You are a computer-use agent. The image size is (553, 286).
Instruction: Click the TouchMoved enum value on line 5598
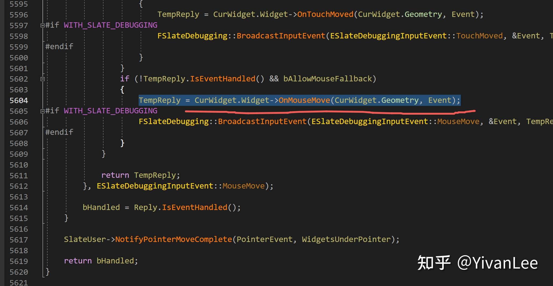coord(479,36)
